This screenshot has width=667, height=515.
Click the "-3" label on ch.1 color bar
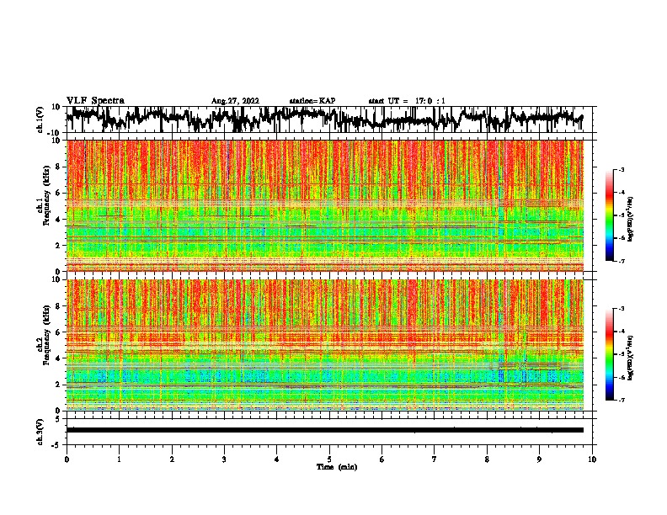pyautogui.click(x=621, y=169)
